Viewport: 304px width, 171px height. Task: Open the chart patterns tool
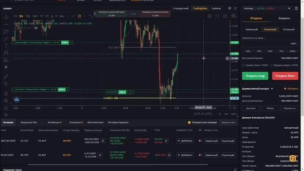[6, 53]
